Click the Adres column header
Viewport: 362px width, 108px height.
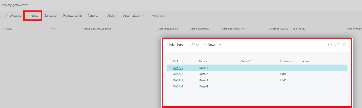tap(305, 61)
